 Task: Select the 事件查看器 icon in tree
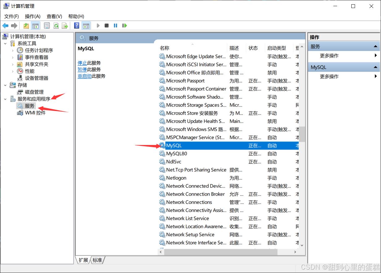click(20, 57)
